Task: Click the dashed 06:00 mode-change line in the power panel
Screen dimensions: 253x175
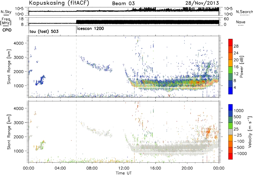Action: point(76,67)
